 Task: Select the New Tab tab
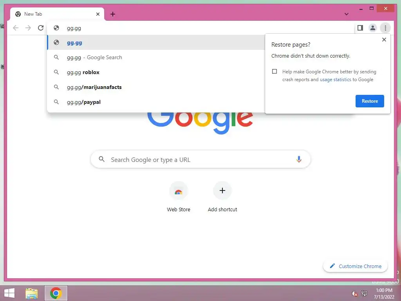click(57, 14)
